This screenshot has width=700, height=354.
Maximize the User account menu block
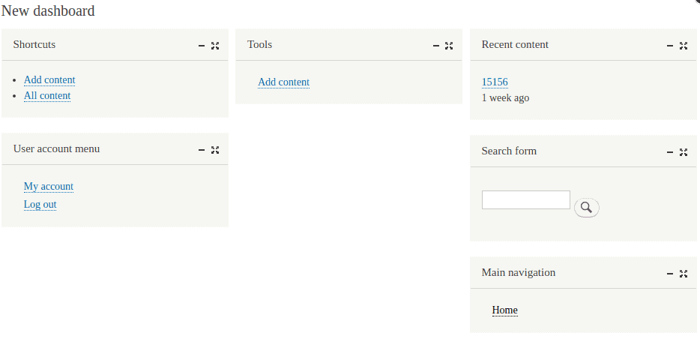215,150
